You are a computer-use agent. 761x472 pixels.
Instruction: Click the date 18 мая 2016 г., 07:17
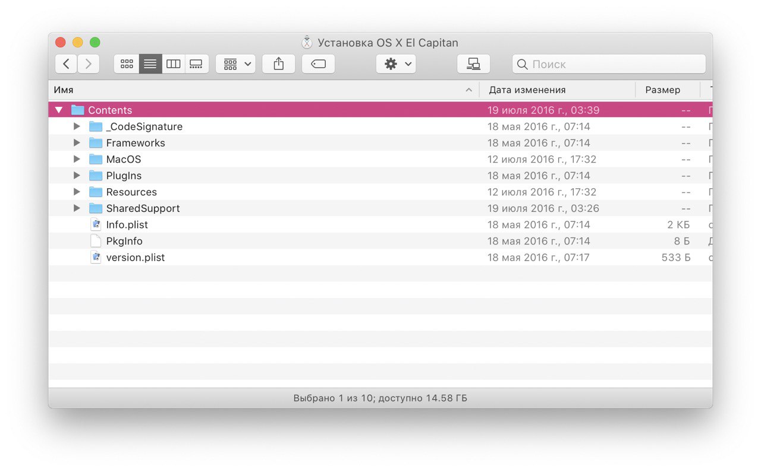pos(539,257)
